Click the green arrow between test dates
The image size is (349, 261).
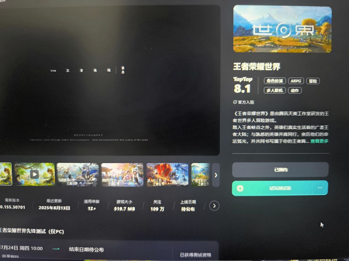click(x=56, y=249)
